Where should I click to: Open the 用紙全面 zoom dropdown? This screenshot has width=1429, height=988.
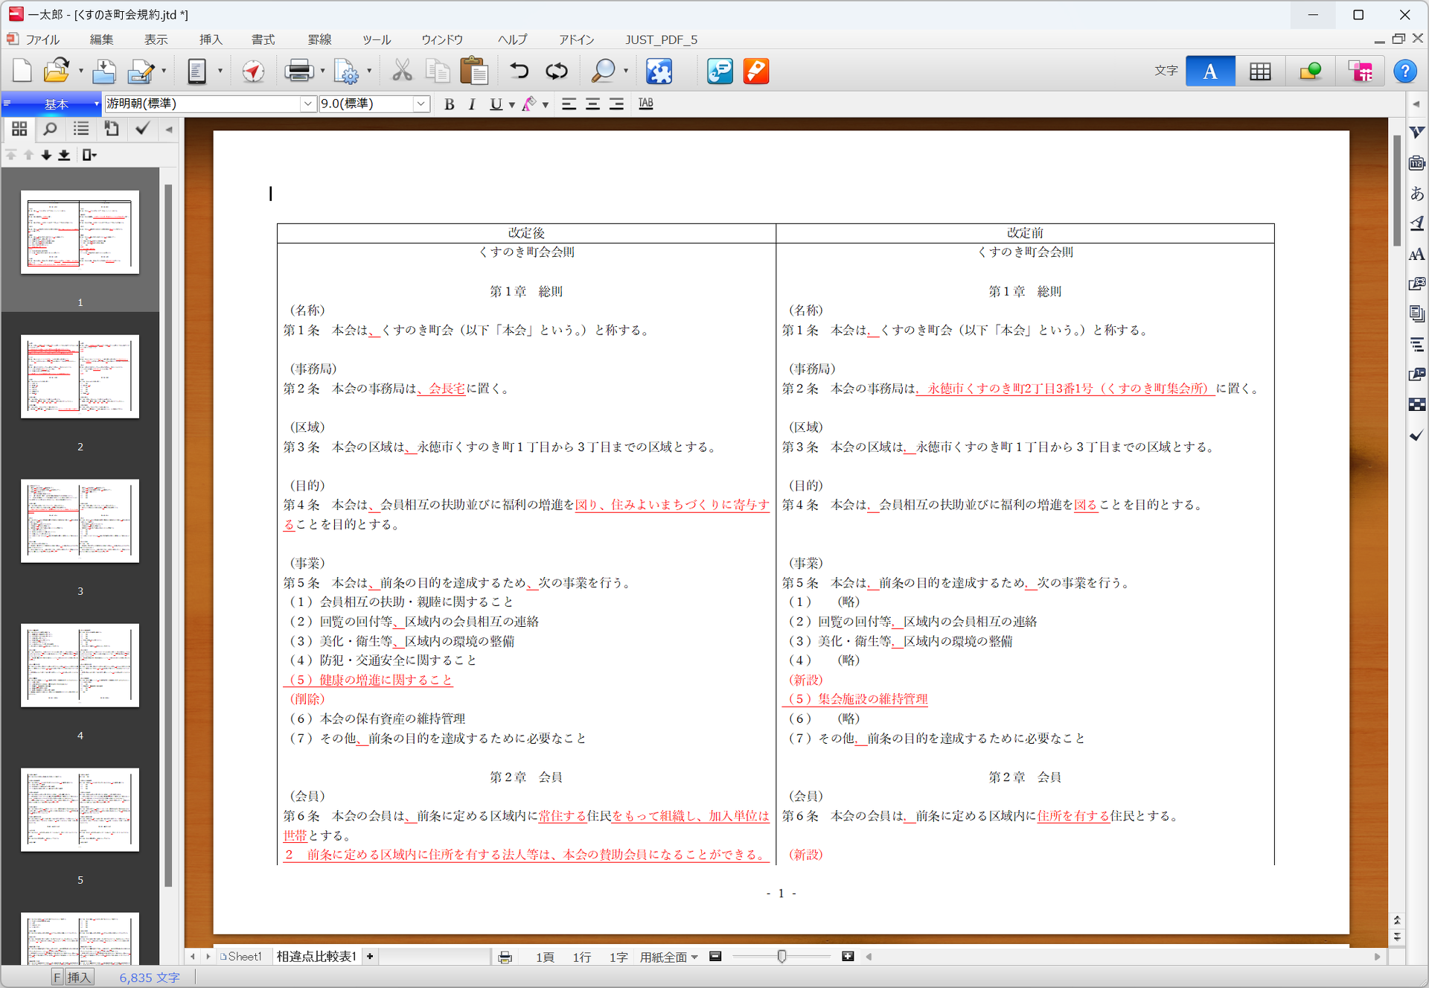[669, 957]
